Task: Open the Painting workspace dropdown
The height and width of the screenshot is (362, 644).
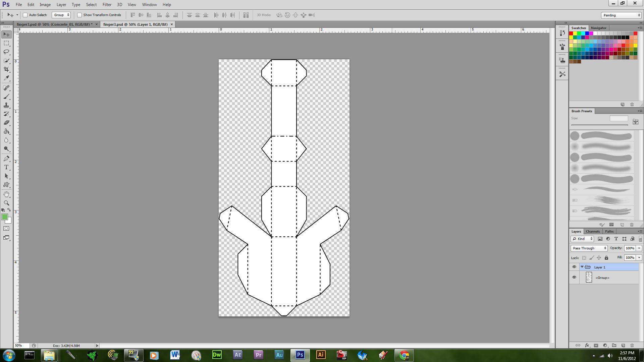Action: [621, 15]
